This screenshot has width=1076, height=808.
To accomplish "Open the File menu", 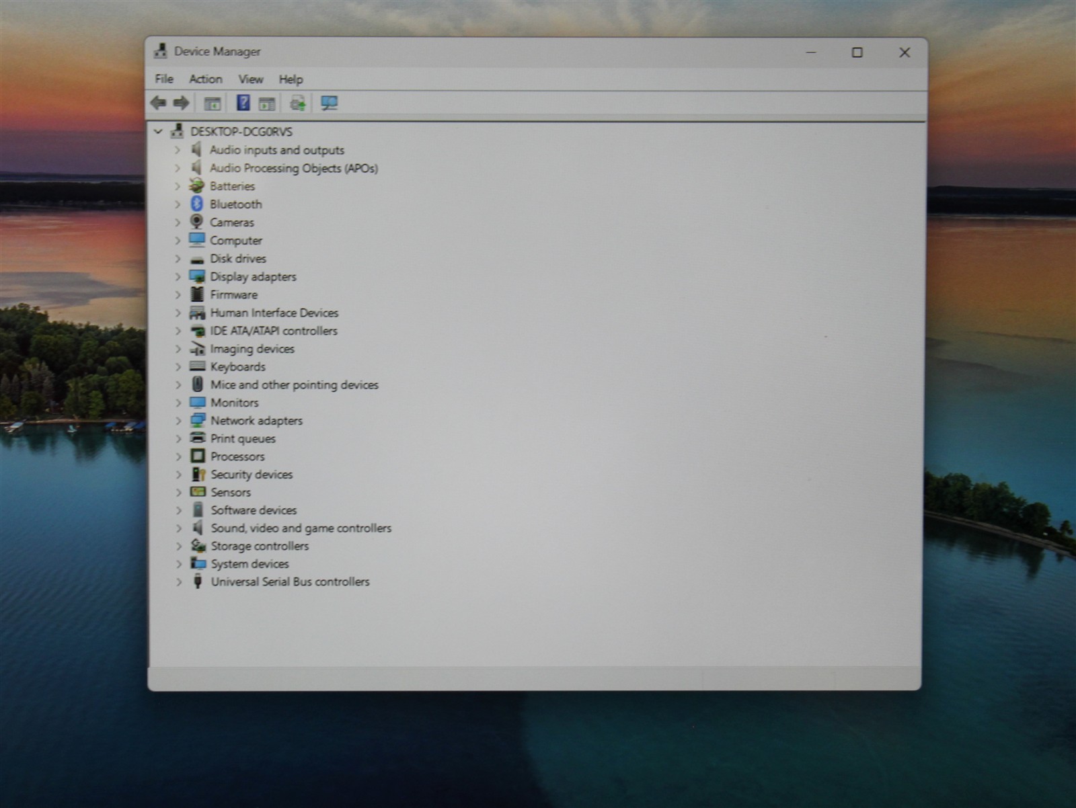I will click(164, 79).
